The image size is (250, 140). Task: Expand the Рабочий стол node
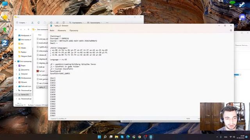click(16, 86)
